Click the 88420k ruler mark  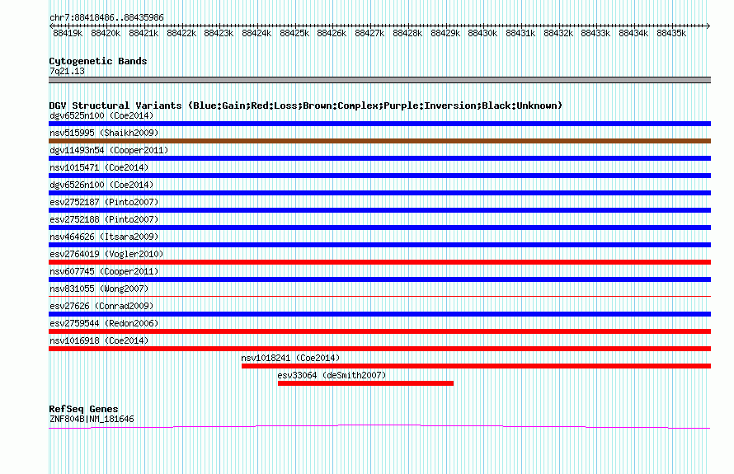click(x=106, y=33)
